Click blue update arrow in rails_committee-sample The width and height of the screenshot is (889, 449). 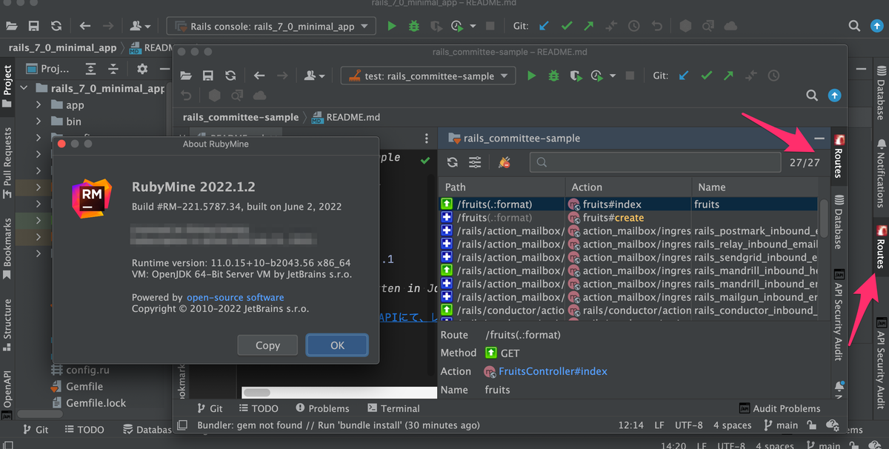click(x=834, y=96)
